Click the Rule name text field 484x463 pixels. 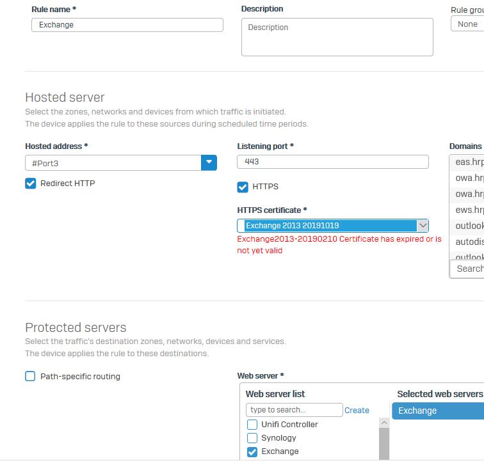click(x=127, y=25)
